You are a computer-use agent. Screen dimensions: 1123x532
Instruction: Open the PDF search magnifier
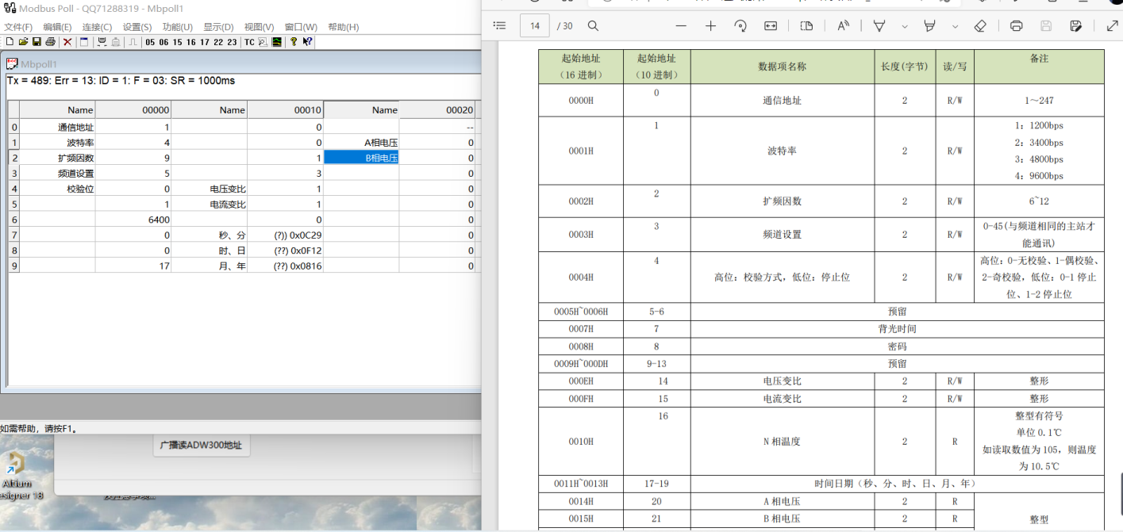[593, 26]
